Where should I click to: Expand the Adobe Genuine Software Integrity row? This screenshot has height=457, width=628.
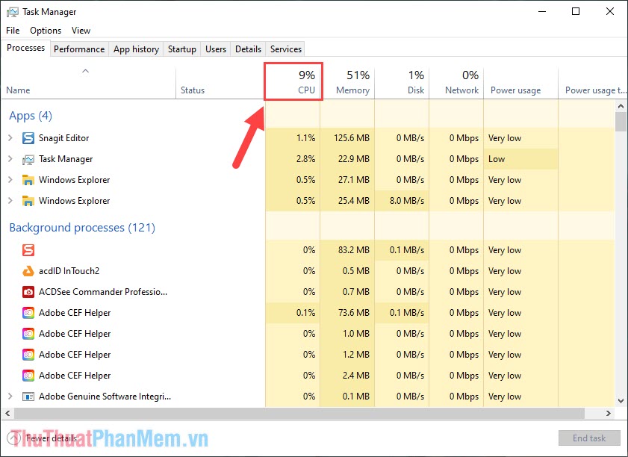click(x=10, y=396)
